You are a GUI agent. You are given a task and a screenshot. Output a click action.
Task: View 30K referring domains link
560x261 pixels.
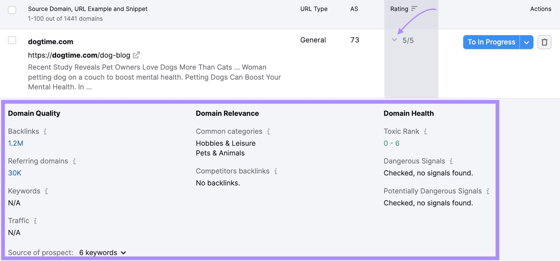14,173
